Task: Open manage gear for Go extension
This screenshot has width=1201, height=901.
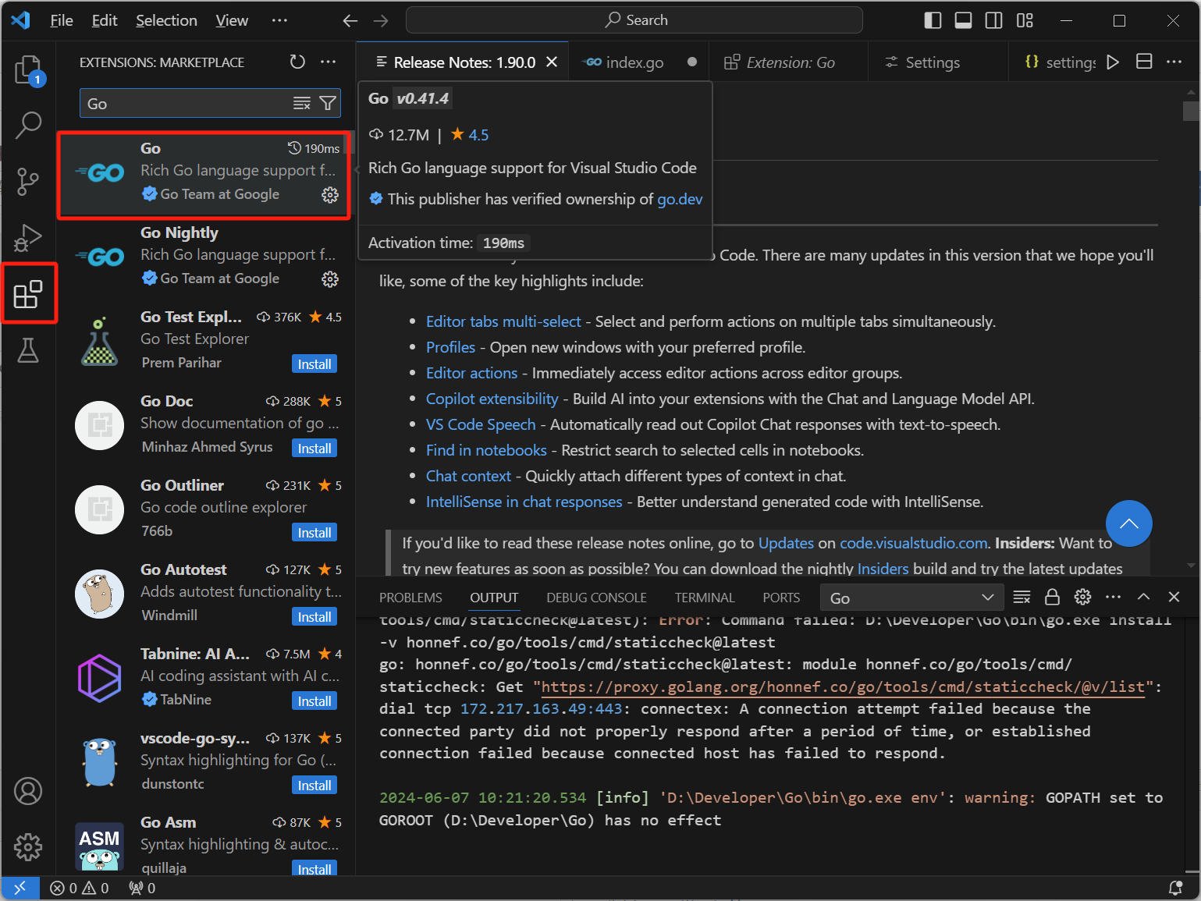Action: click(x=330, y=194)
